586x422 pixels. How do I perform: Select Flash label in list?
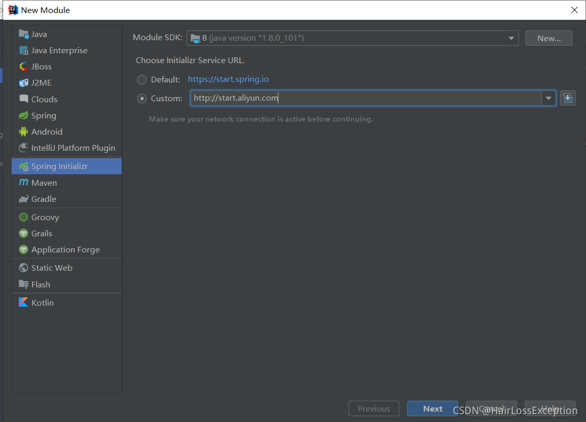pos(41,284)
